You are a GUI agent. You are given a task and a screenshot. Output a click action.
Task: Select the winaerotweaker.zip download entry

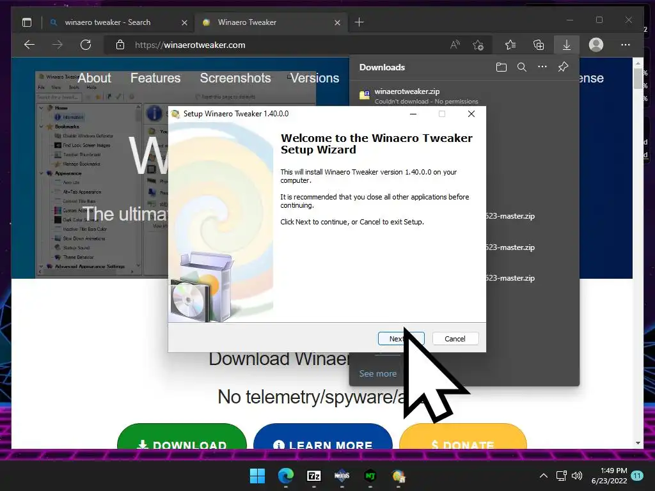click(x=464, y=96)
